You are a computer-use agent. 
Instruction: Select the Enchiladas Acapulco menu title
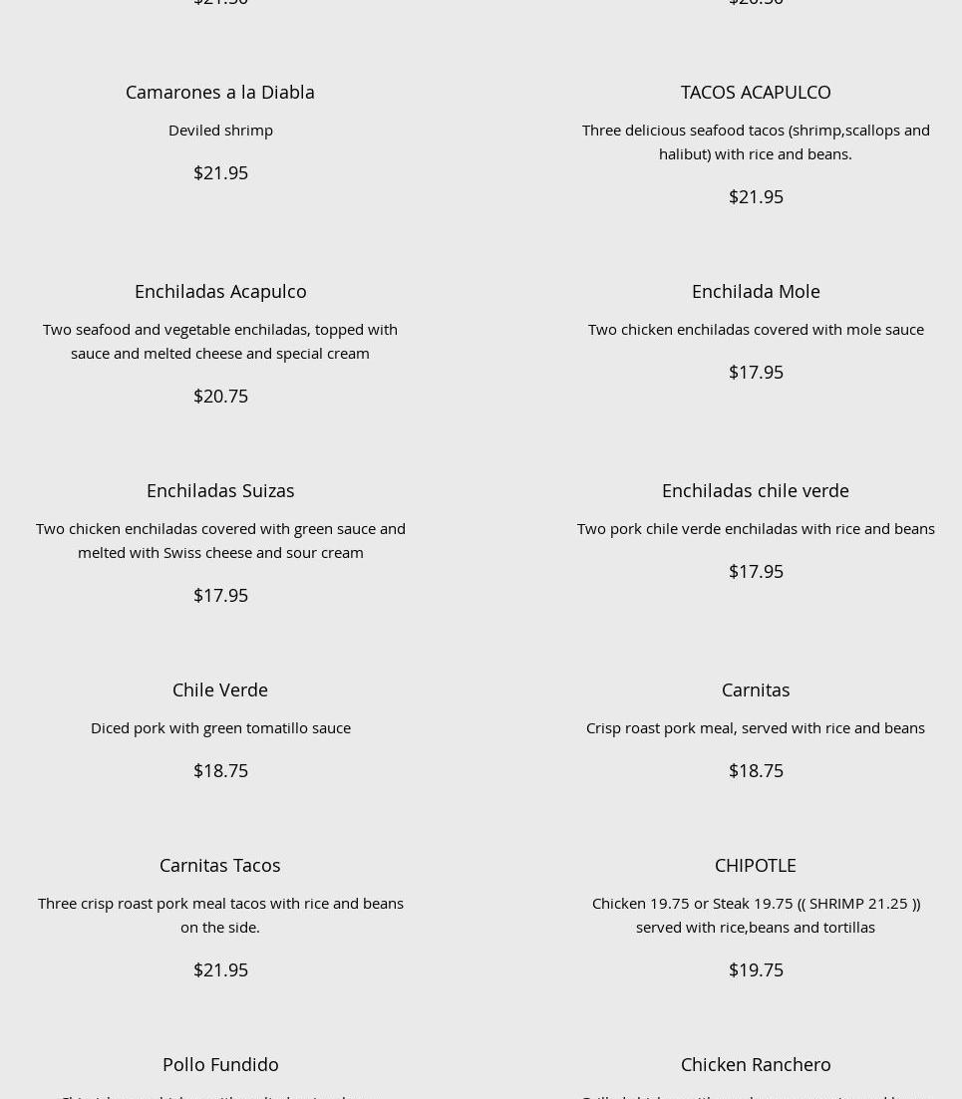click(219, 291)
